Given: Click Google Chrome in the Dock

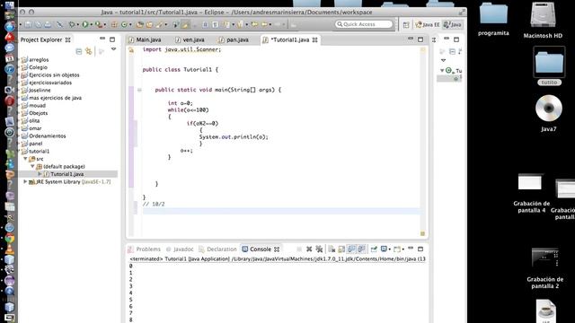Looking at the screenshot, I should (10, 239).
